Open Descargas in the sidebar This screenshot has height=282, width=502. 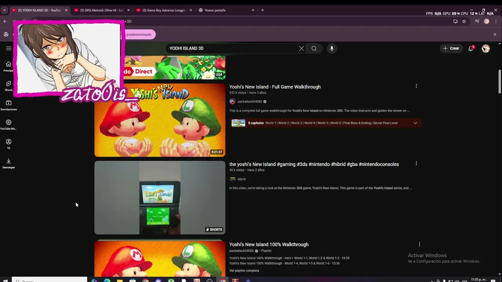point(8,163)
